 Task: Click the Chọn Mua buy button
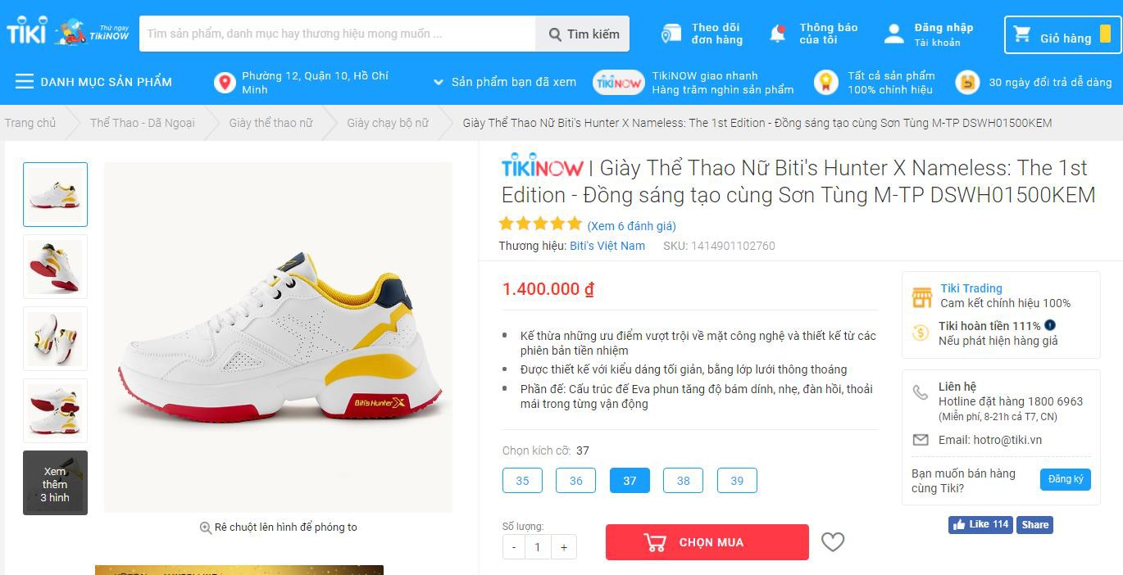point(707,542)
